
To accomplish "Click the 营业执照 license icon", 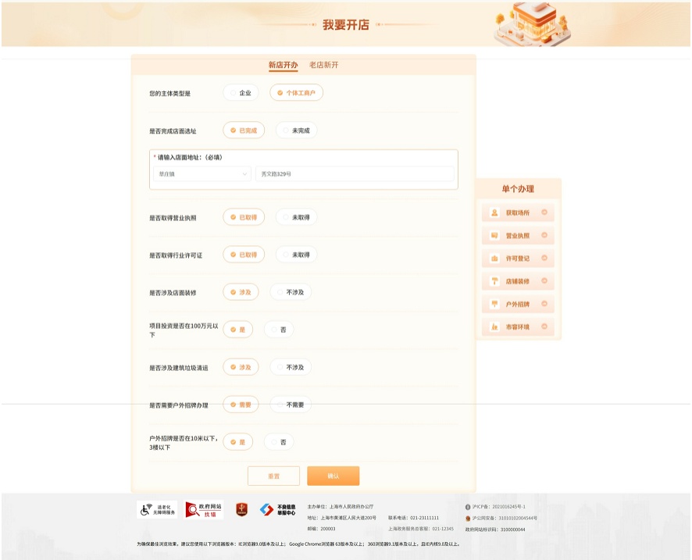I will point(494,236).
